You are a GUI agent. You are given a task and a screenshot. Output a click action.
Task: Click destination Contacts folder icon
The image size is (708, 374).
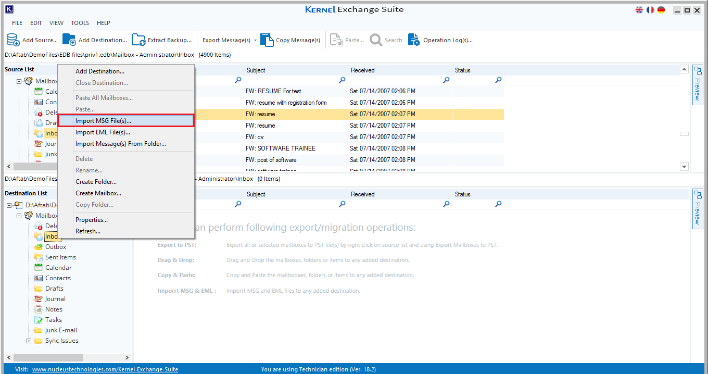39,278
